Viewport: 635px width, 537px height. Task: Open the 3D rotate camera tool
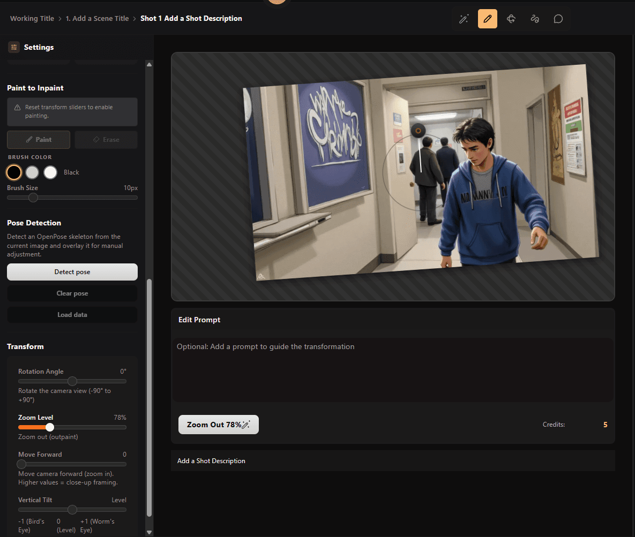click(x=511, y=19)
